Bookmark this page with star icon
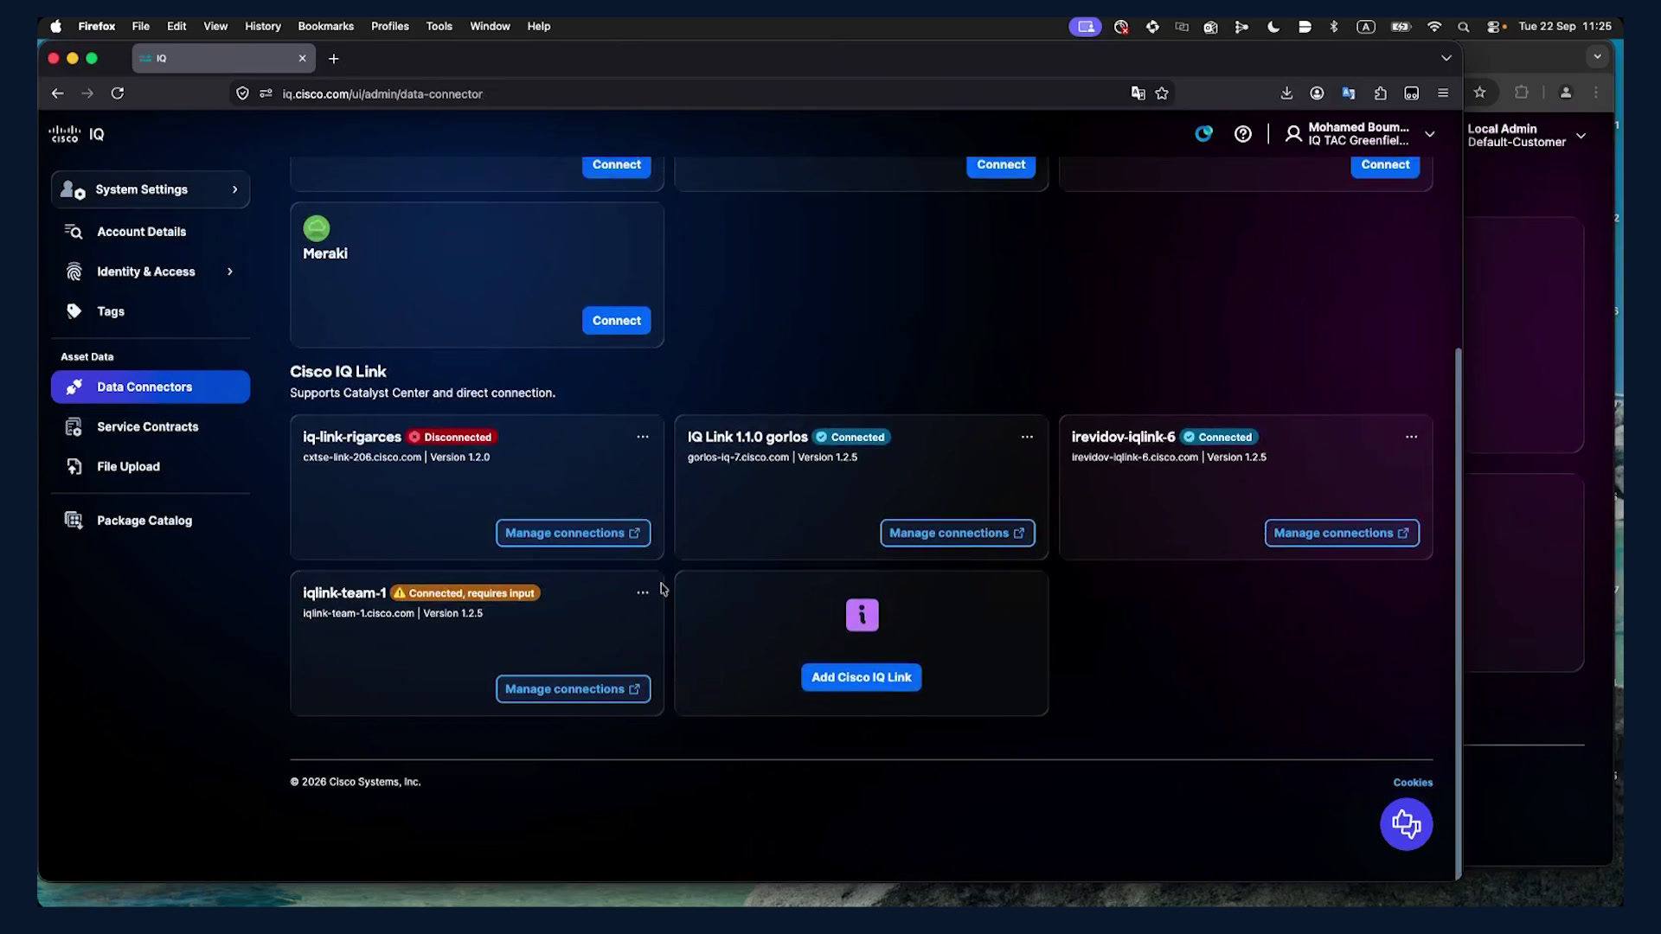 pyautogui.click(x=1162, y=93)
